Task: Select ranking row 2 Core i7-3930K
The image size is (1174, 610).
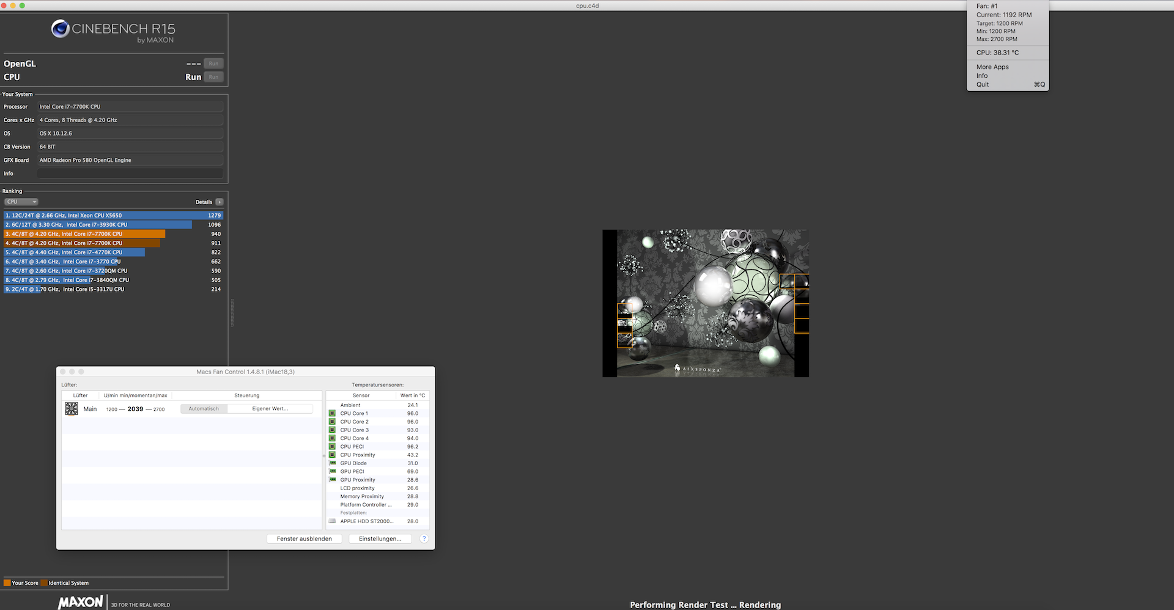Action: click(x=113, y=224)
